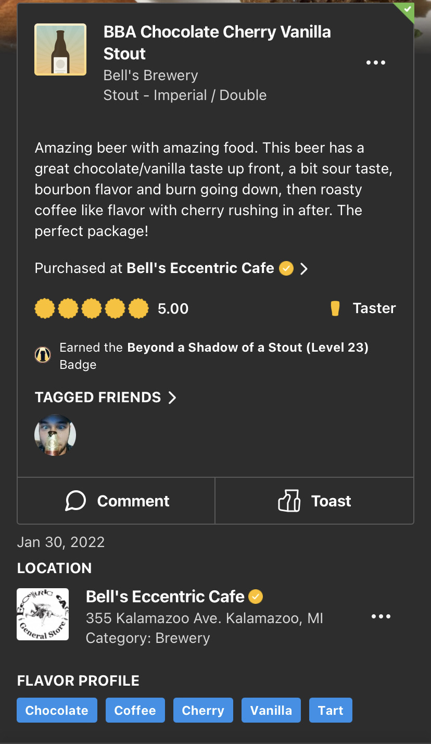Viewport: 431px width, 744px height.
Task: Select the Chocolate flavor tag
Action: [57, 711]
